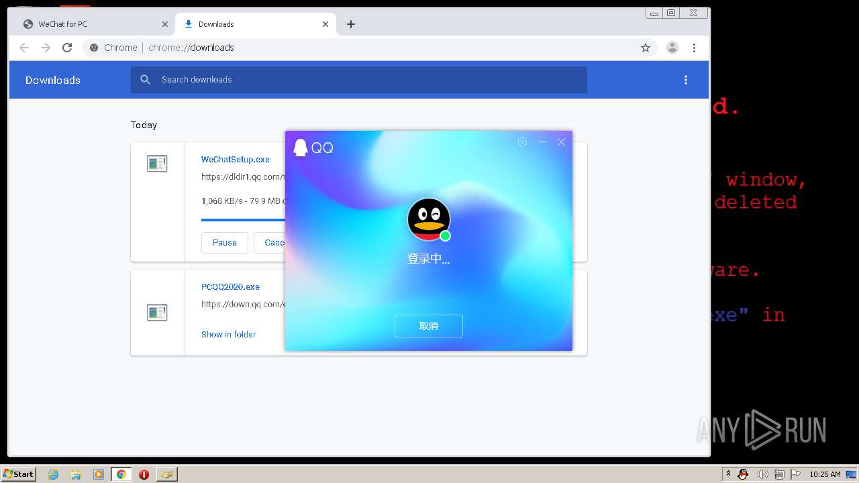Screen dimensions: 859x483
Task: Close the WeChat for PC tab
Action: (165, 24)
